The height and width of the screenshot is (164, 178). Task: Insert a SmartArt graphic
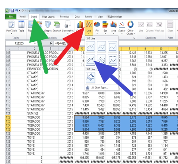[57, 27]
